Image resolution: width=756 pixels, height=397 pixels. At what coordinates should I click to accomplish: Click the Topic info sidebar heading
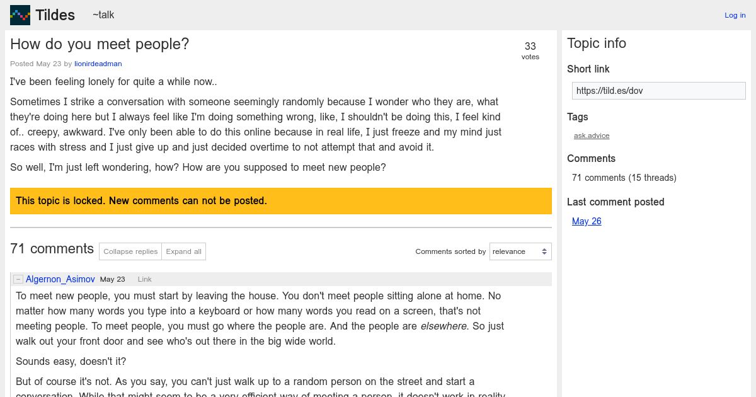coord(597,43)
